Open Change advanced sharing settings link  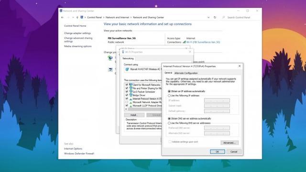point(78,40)
